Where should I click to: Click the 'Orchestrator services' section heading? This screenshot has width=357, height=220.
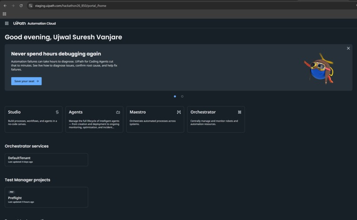(x=27, y=146)
